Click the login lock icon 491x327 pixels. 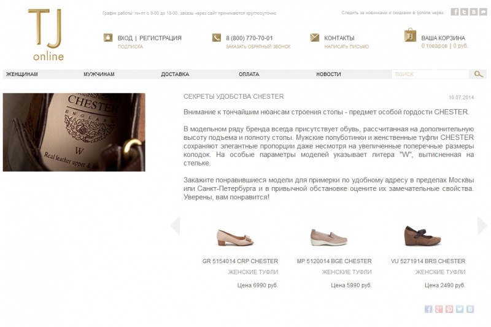(108, 38)
